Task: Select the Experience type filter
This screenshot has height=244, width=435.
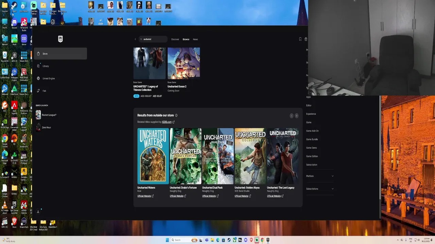Action: point(311,114)
